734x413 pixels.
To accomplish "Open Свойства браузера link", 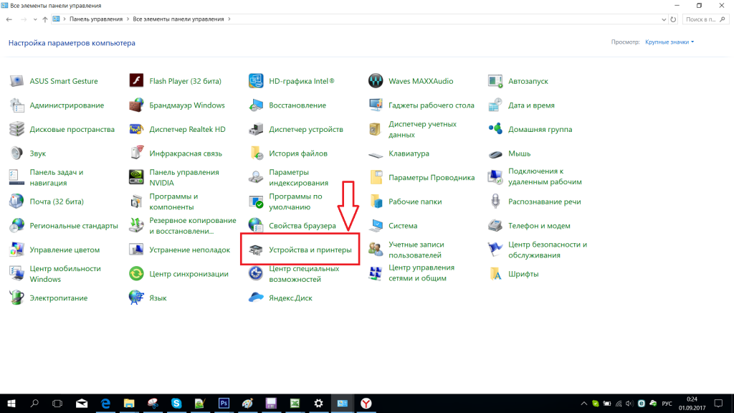I will click(x=302, y=226).
